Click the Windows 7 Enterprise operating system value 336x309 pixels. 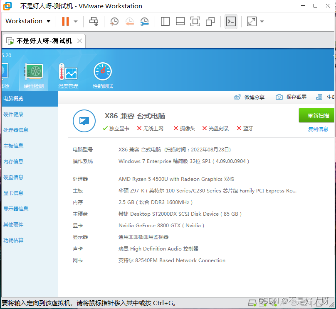tap(184, 161)
